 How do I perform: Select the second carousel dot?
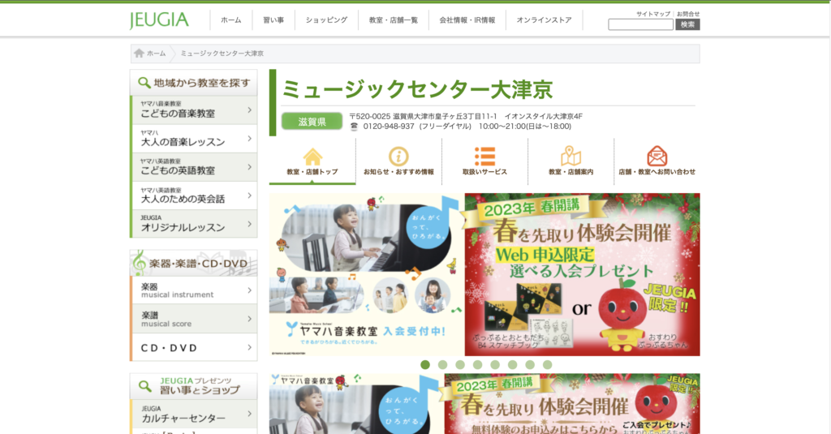[x=442, y=364]
